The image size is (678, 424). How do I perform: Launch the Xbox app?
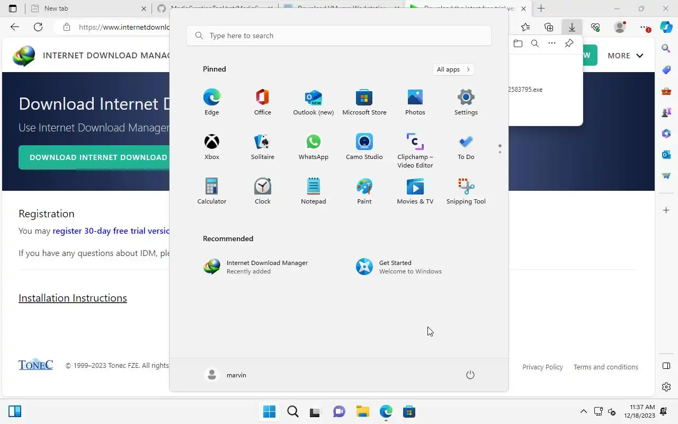pos(212,146)
